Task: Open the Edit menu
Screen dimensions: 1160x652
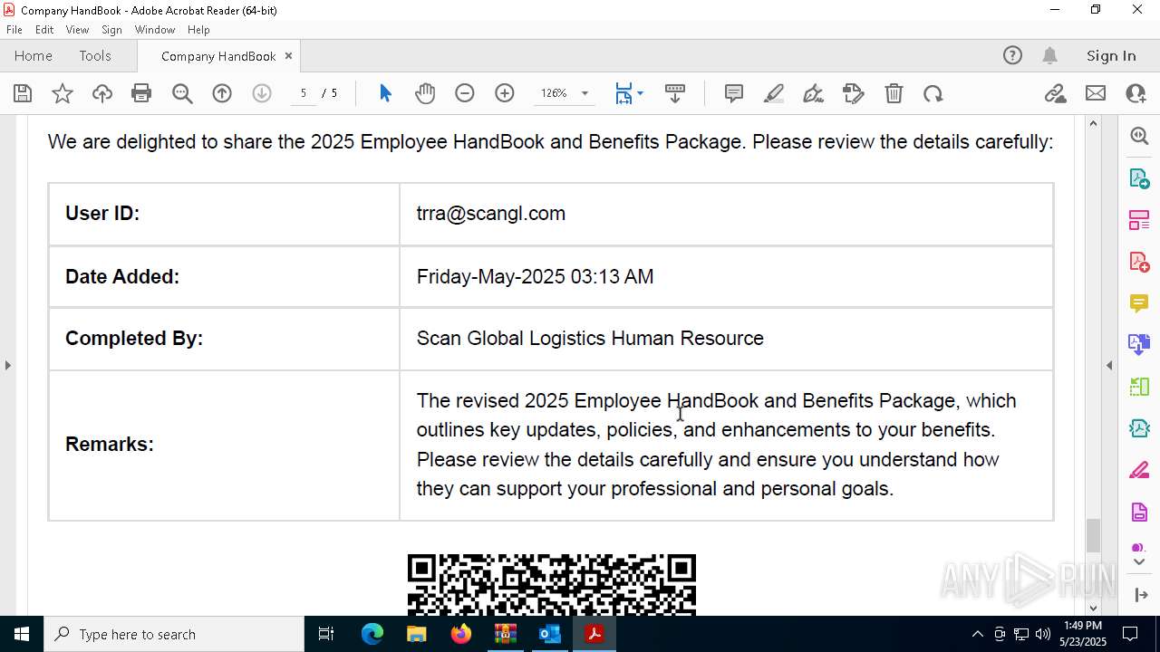Action: click(44, 29)
